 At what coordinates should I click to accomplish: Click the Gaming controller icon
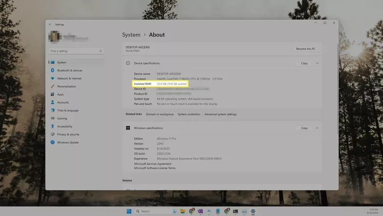click(x=53, y=118)
